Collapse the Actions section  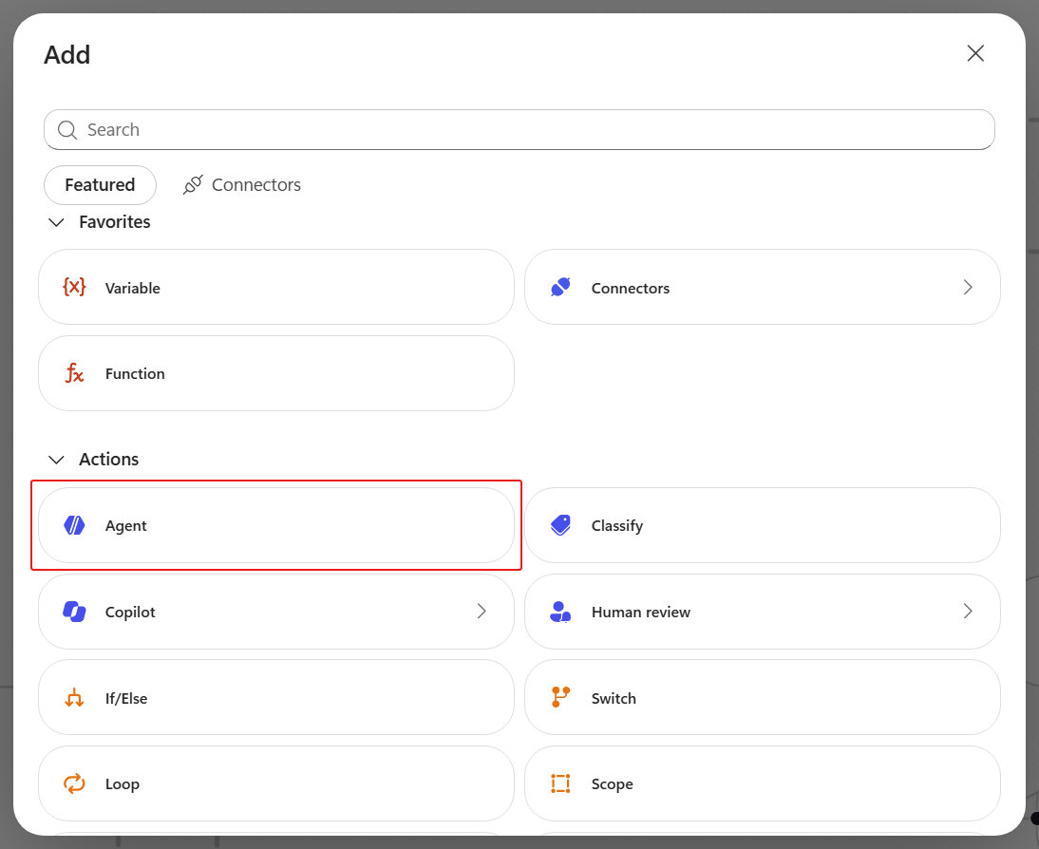[x=56, y=460]
